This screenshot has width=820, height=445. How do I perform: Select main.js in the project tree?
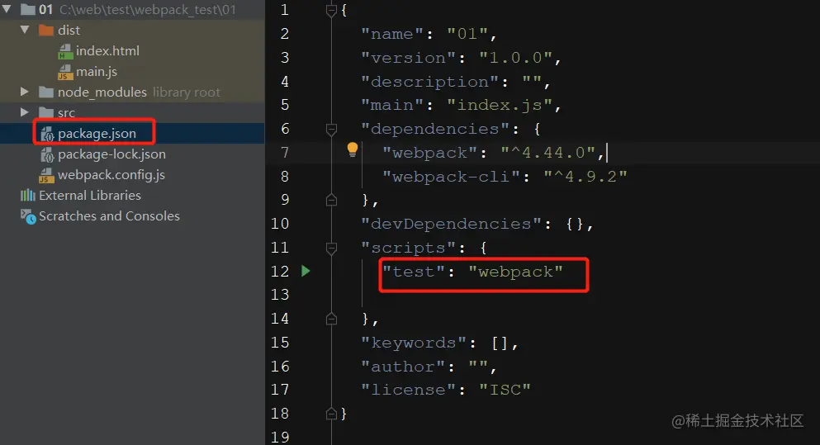[97, 72]
